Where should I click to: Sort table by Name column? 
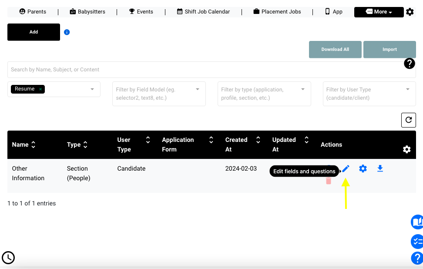click(x=34, y=145)
